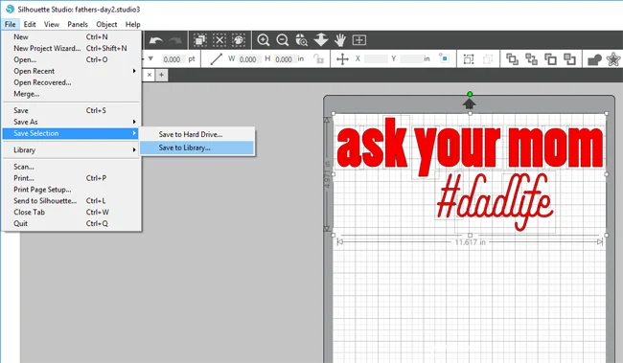Click the mat load direction arrow

pos(470,104)
